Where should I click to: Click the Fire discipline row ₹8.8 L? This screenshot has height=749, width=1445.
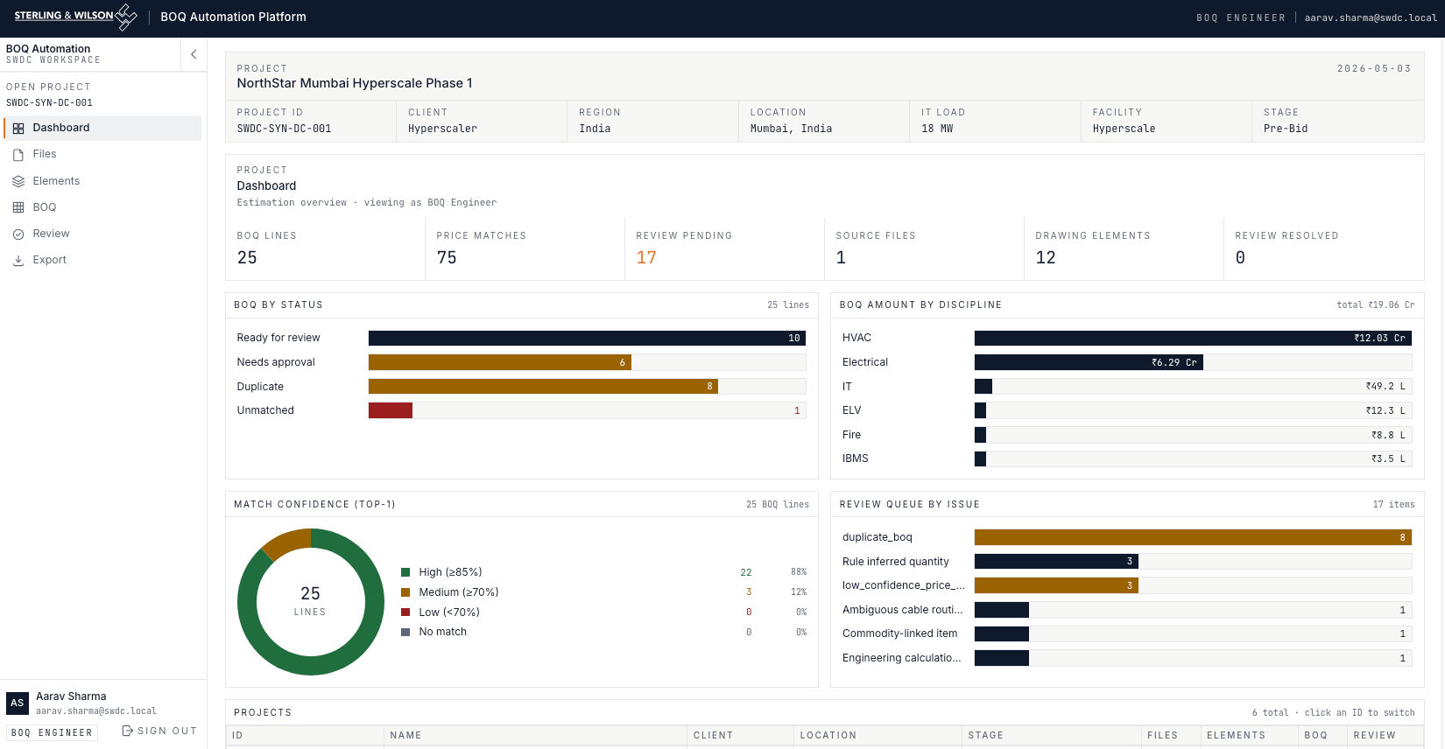tap(1126, 435)
